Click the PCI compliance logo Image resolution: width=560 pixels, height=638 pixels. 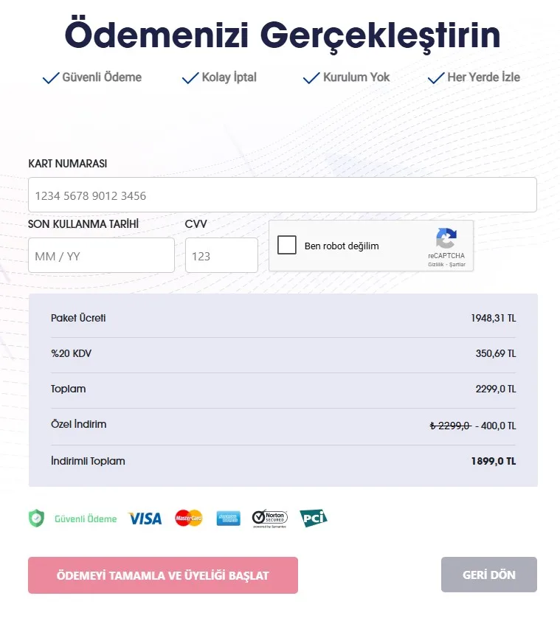click(x=313, y=519)
